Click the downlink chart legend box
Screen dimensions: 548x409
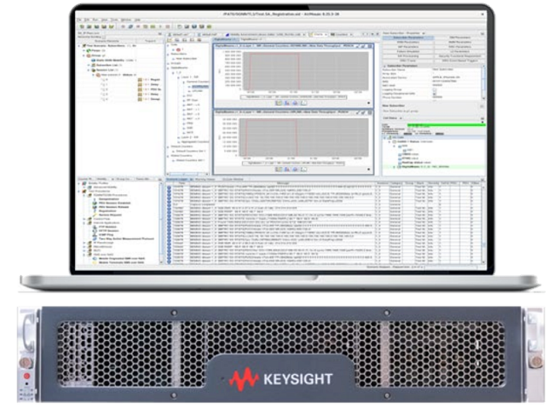293,97
